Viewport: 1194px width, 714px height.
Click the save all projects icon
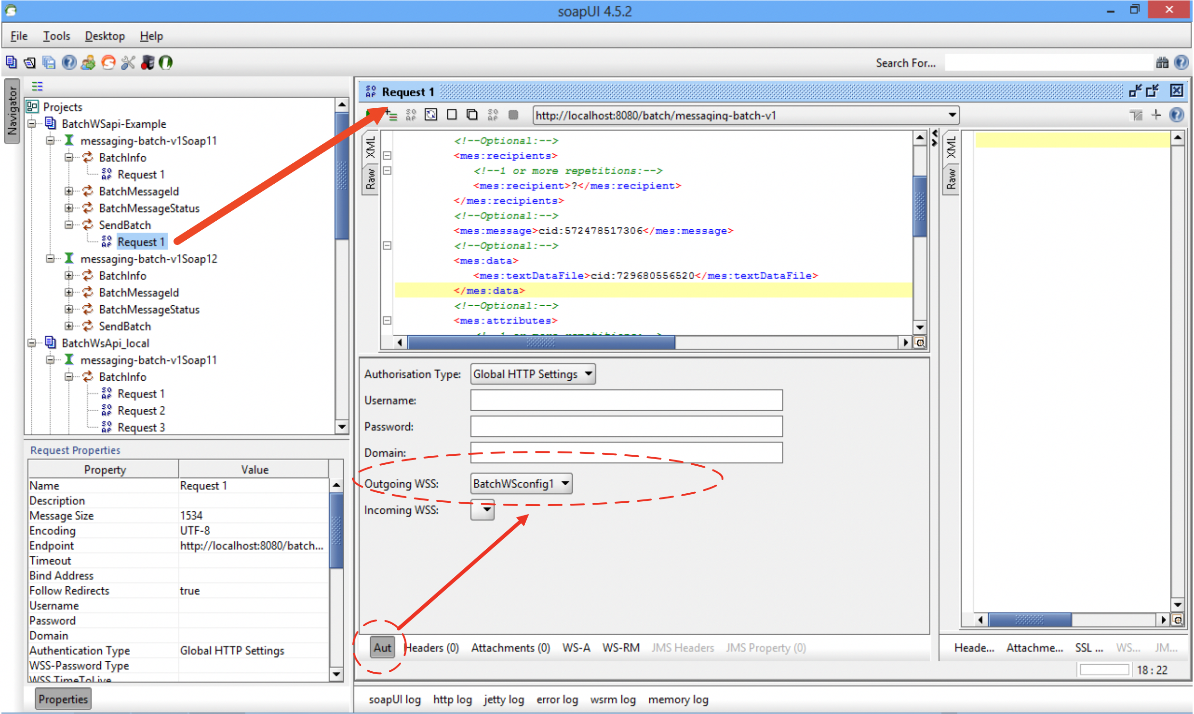[49, 63]
